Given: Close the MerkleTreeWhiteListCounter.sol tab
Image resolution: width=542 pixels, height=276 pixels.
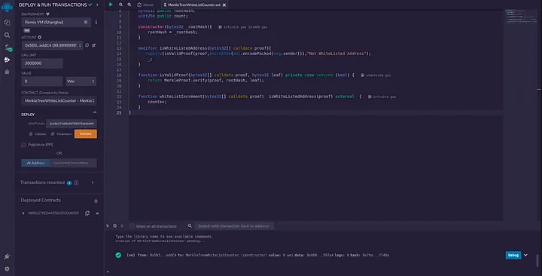Looking at the screenshot, I should pyautogui.click(x=224, y=5).
